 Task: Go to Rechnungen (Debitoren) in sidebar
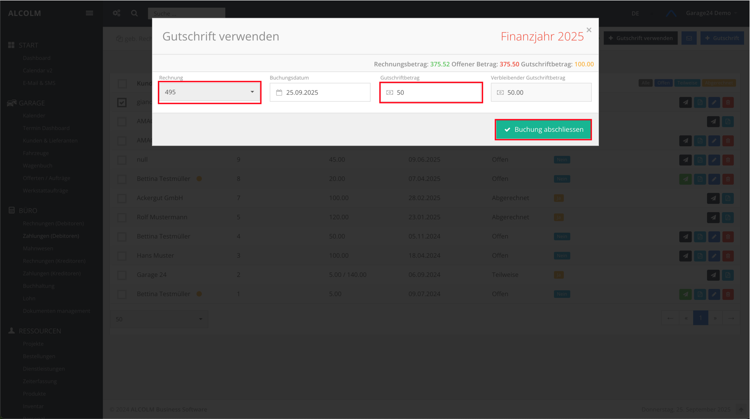pyautogui.click(x=53, y=223)
